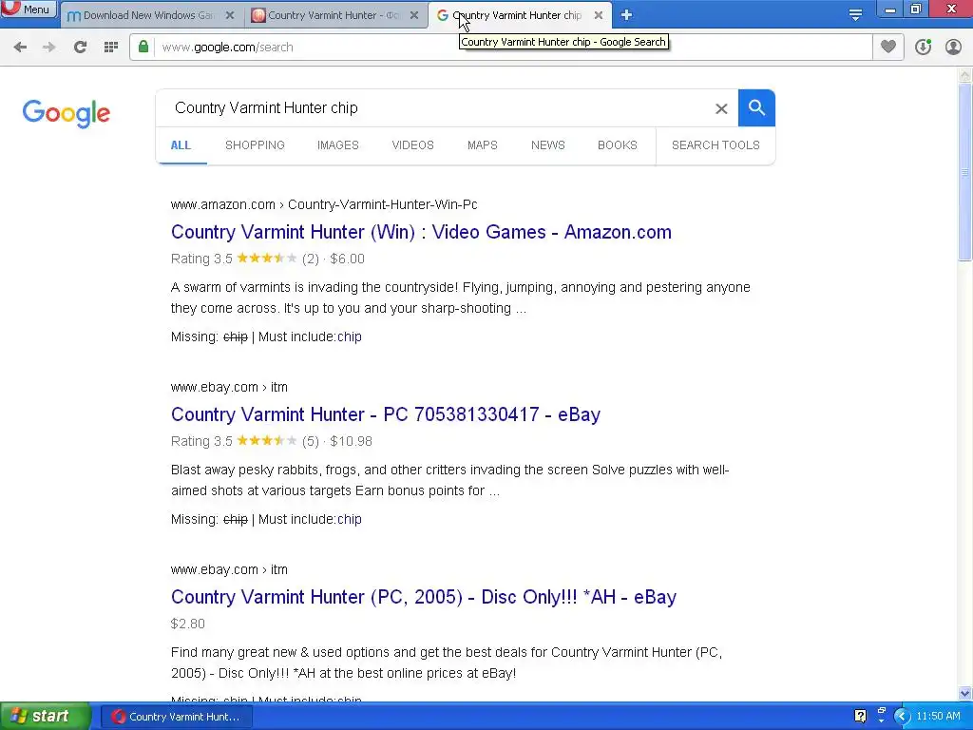Click the $2.80 price text
The width and height of the screenshot is (973, 730).
click(187, 624)
